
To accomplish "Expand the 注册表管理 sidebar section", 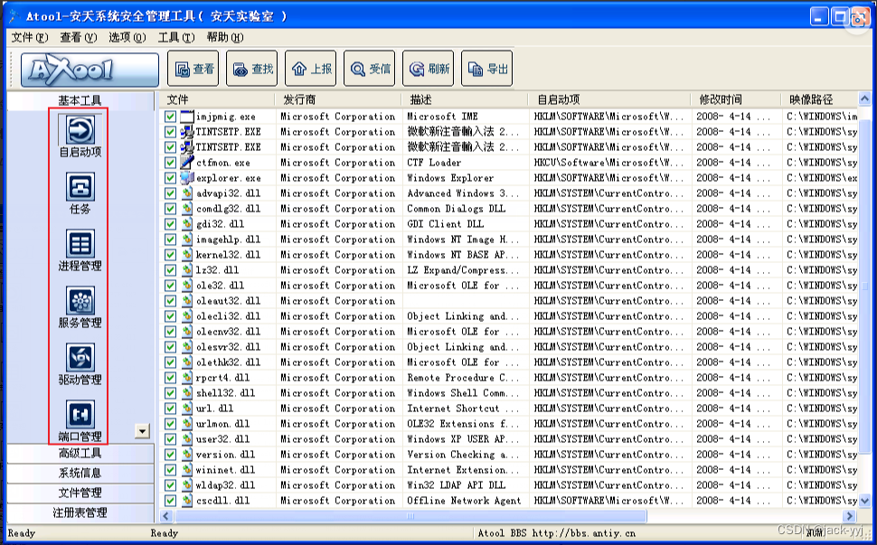I will click(80, 512).
